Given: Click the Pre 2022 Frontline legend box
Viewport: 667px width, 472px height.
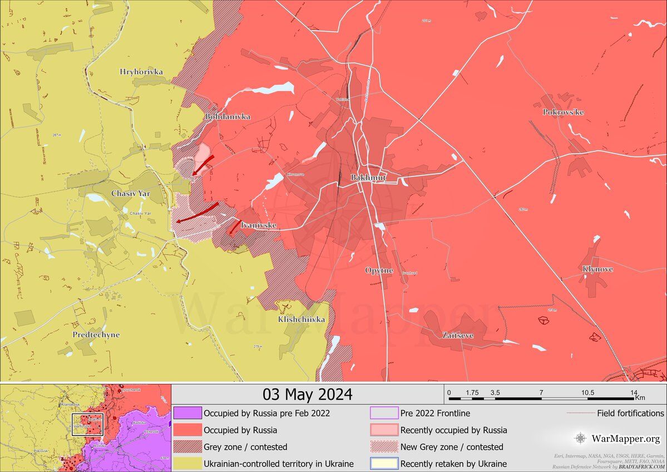Looking at the screenshot, I should 384,413.
